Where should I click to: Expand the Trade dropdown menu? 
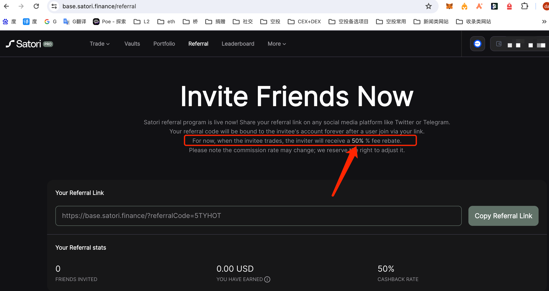coord(99,44)
